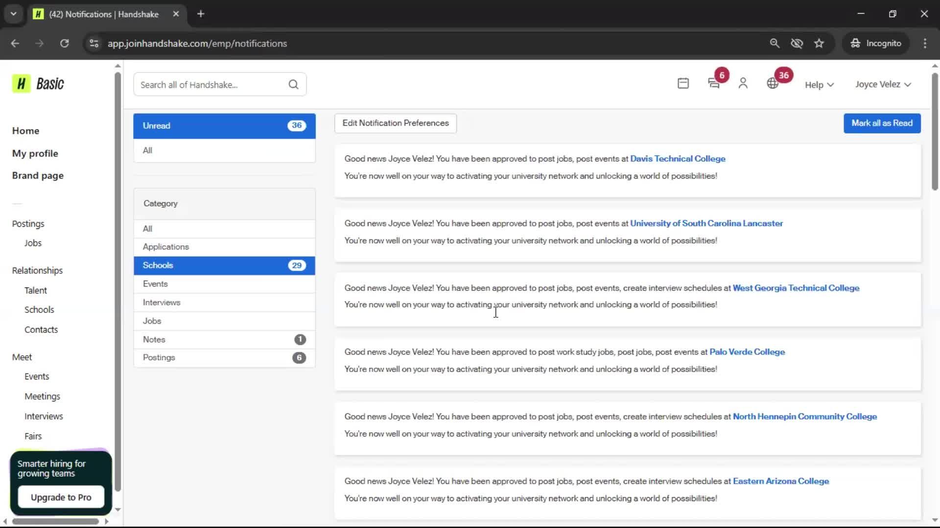
Task: Open Davis Technical College link
Action: click(x=678, y=158)
